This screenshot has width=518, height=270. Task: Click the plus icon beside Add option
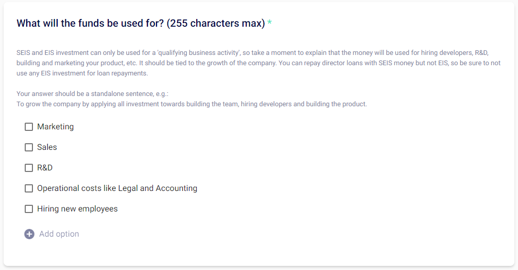point(29,234)
